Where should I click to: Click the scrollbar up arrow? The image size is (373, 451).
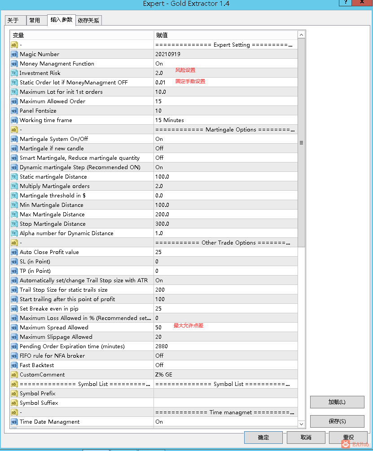tap(301, 35)
